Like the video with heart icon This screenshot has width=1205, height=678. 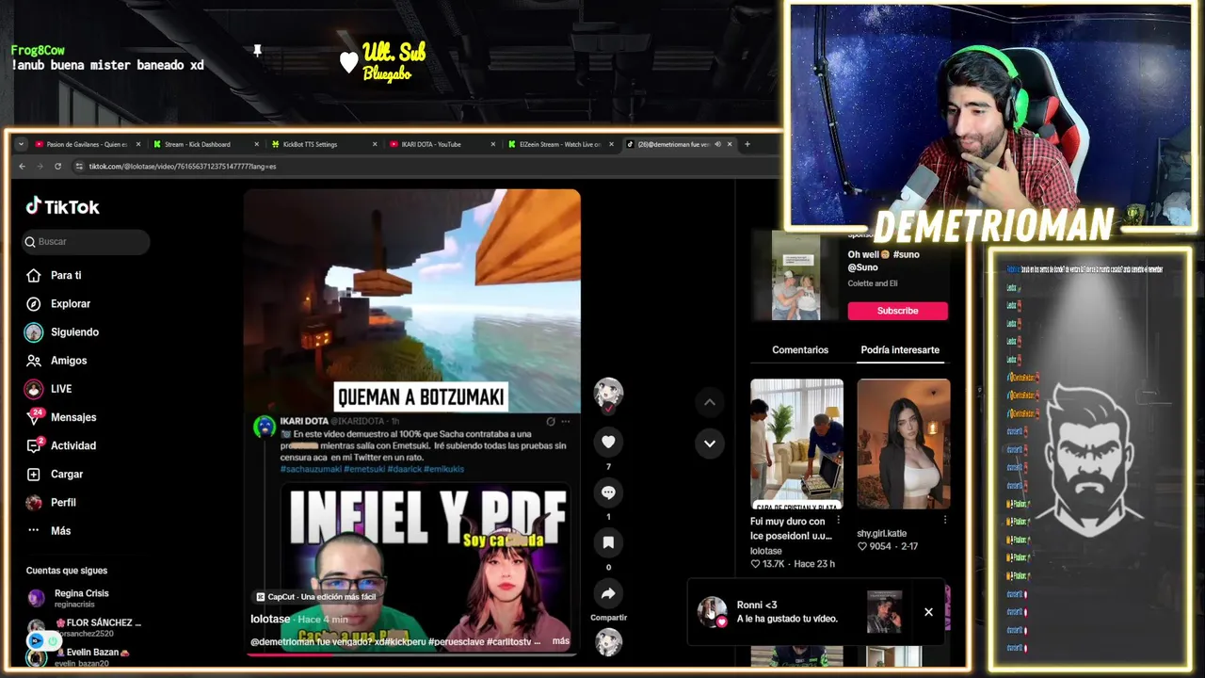click(608, 442)
